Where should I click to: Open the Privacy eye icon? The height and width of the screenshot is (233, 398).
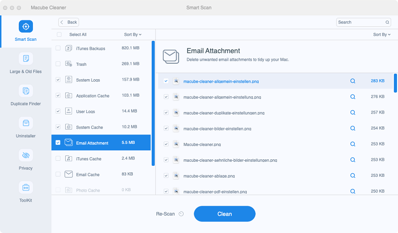click(26, 155)
